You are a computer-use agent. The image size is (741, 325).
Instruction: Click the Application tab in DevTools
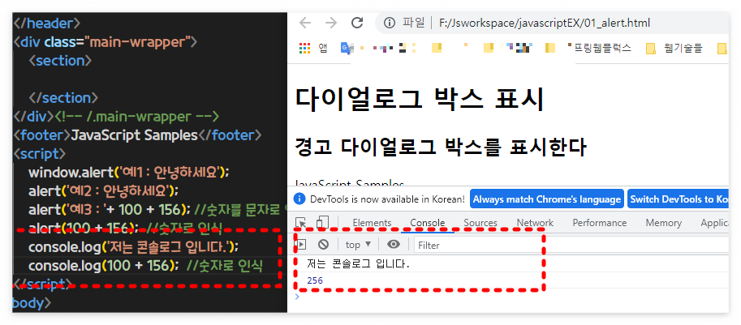pos(714,223)
